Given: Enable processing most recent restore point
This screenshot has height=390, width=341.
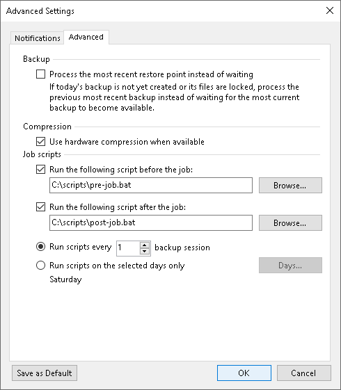Looking at the screenshot, I should (41, 74).
